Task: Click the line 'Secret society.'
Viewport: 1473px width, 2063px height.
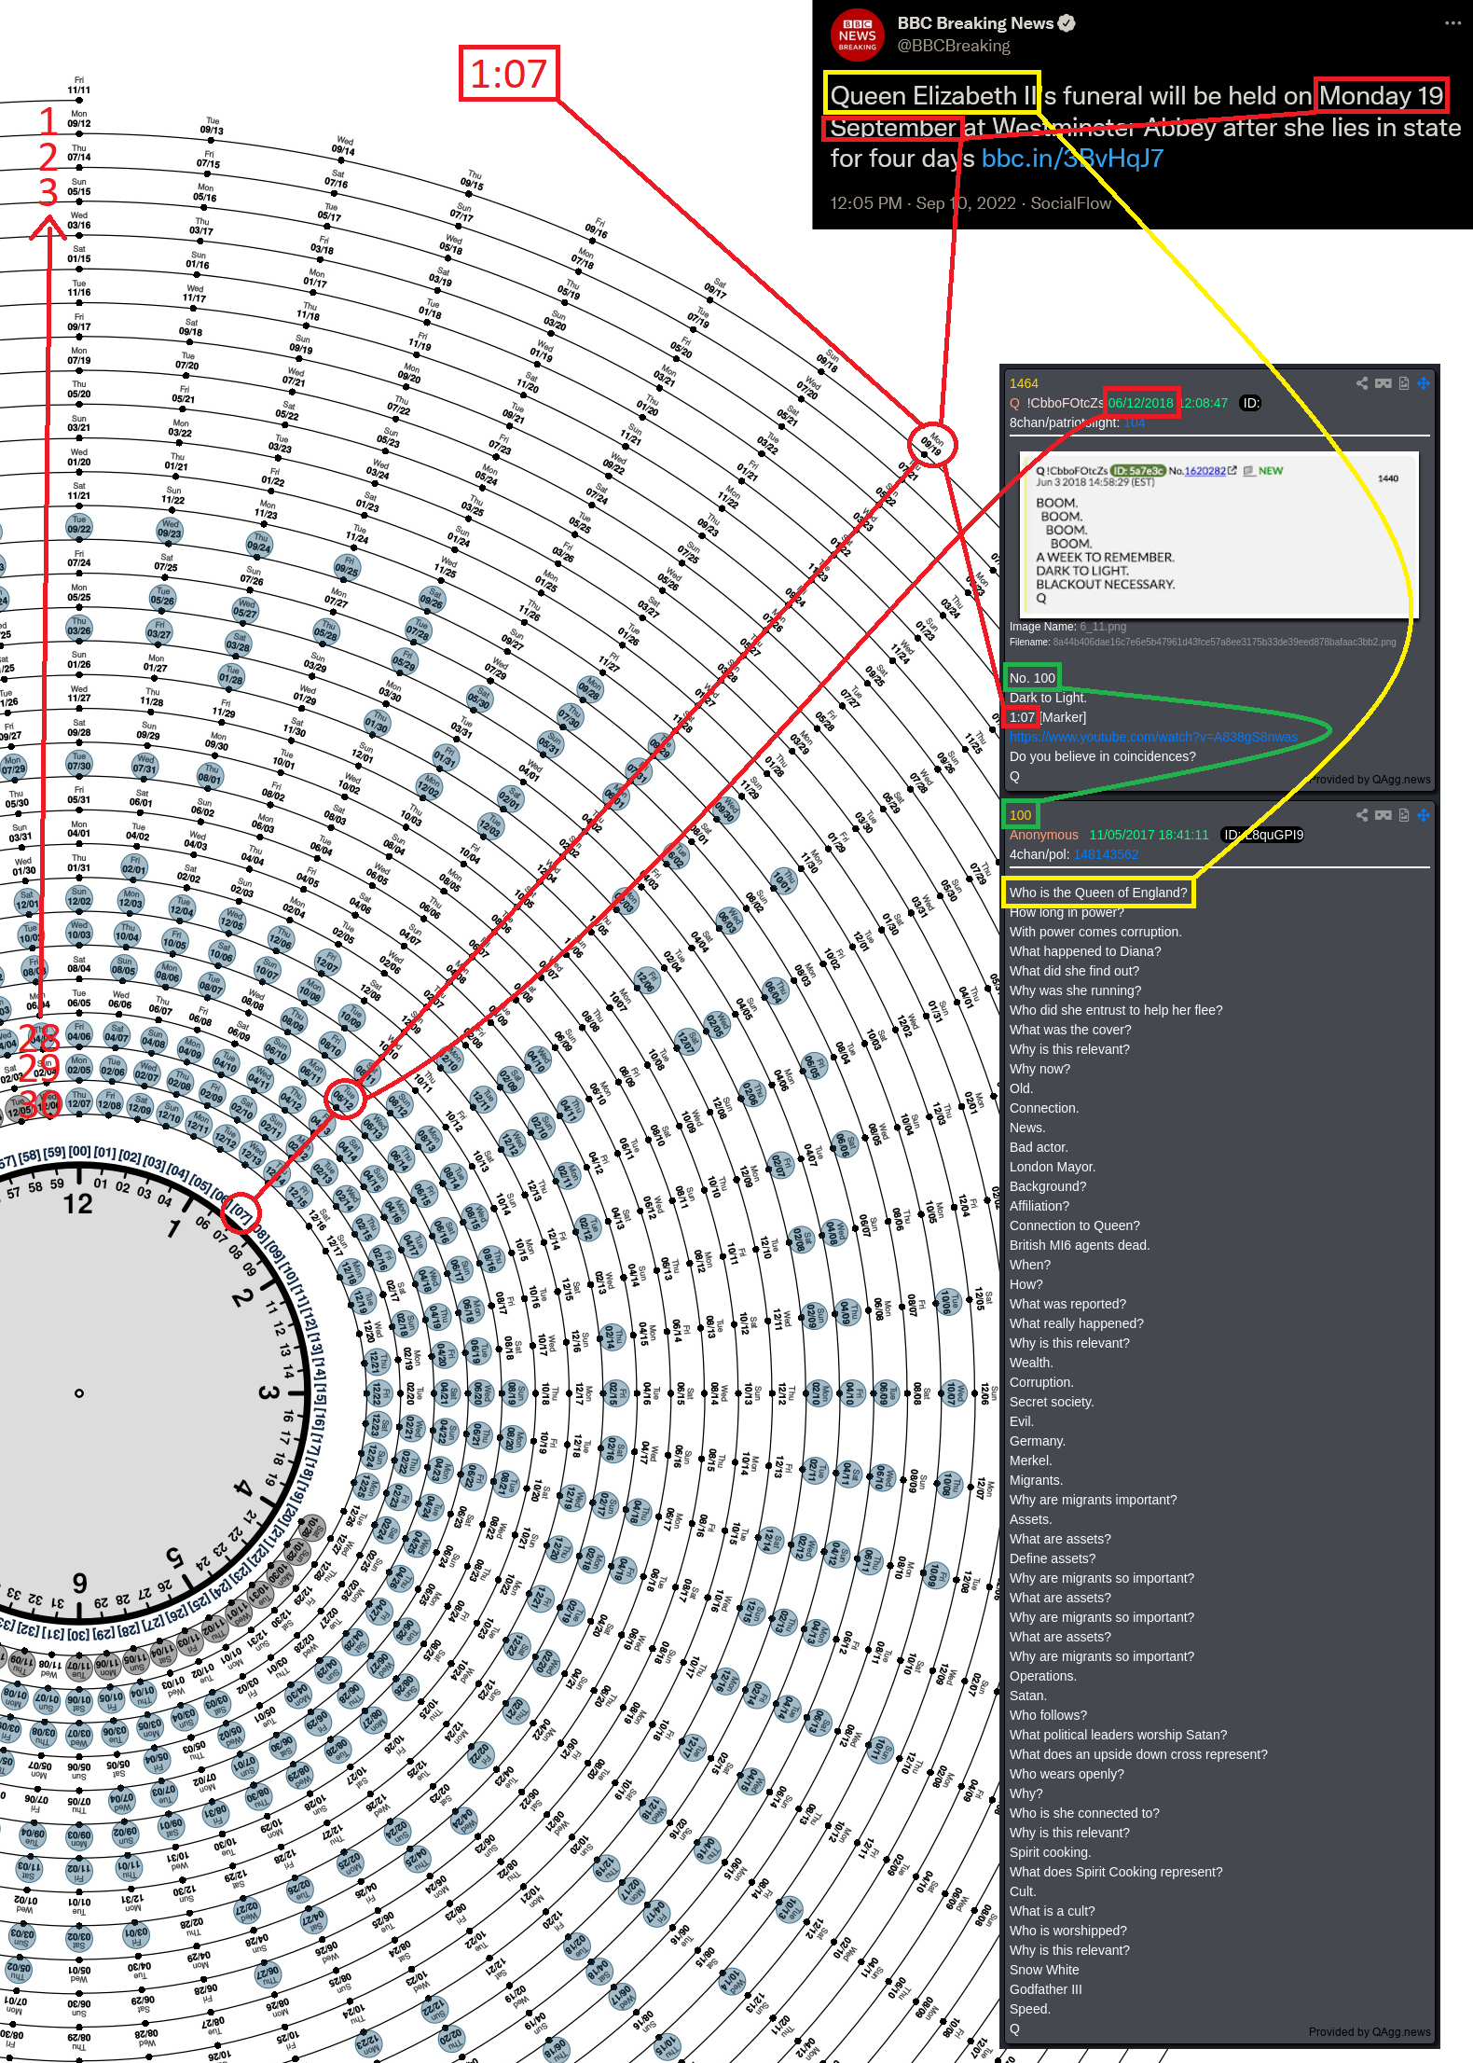Action: [x=1052, y=1402]
